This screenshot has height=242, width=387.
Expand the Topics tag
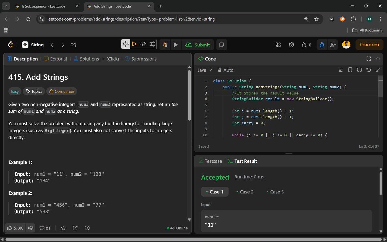point(34,91)
